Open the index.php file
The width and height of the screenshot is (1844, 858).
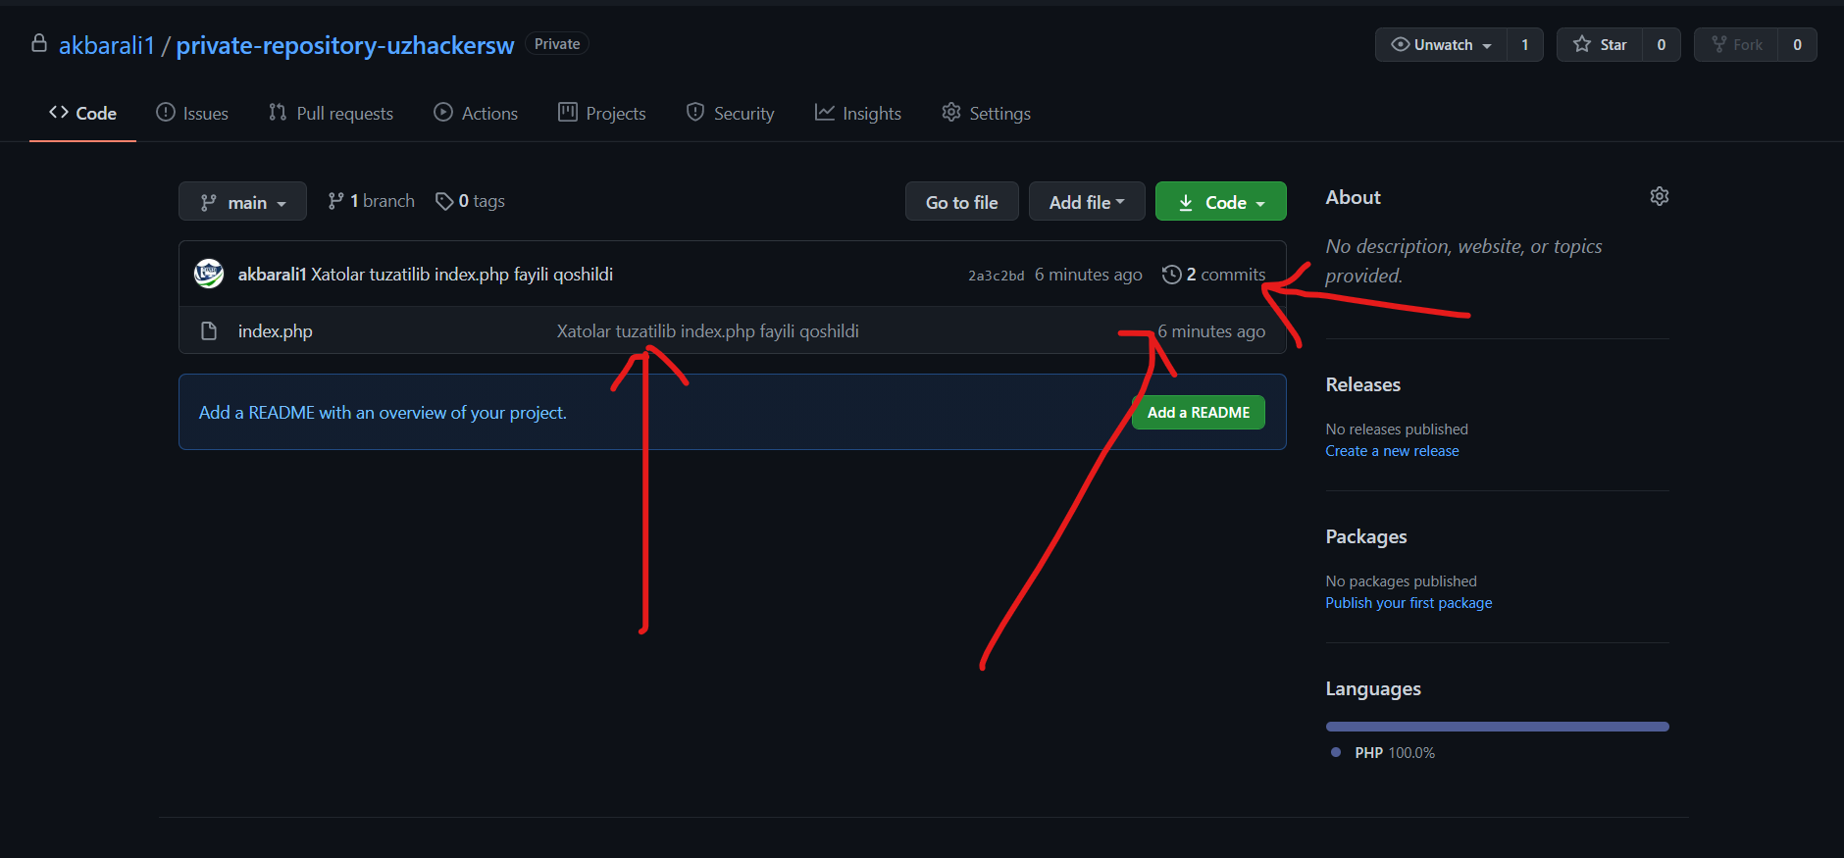(275, 331)
